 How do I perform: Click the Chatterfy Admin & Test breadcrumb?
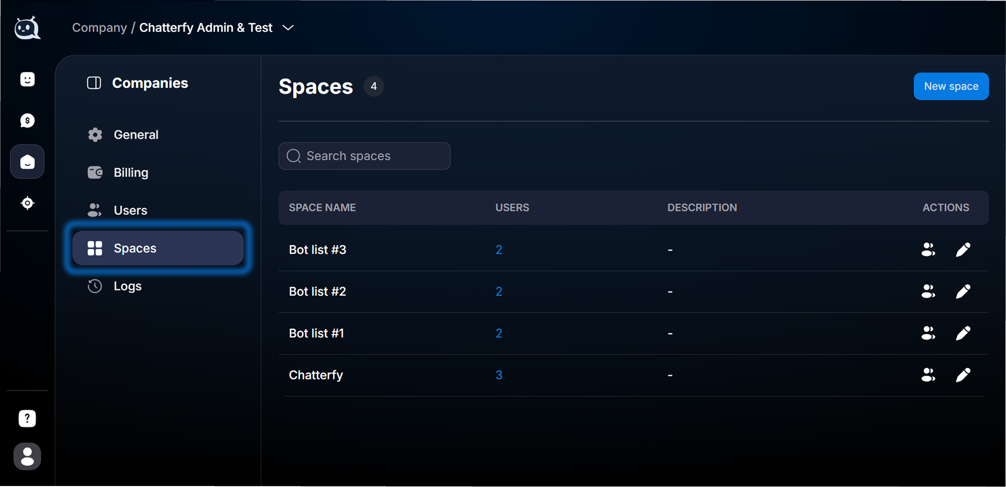pyautogui.click(x=206, y=28)
